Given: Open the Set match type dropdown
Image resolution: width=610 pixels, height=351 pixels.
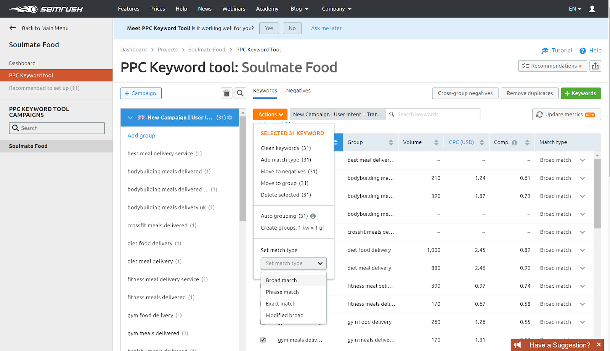Looking at the screenshot, I should pos(294,263).
